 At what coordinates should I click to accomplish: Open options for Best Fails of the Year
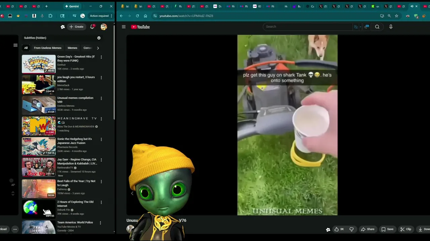tap(101, 182)
